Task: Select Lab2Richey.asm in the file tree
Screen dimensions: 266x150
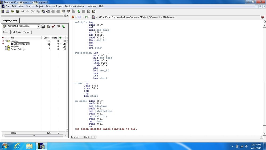Action: [22, 44]
